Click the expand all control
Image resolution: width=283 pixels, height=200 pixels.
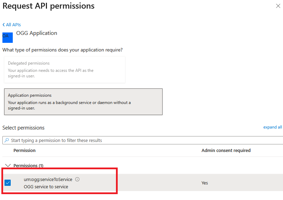272,127
